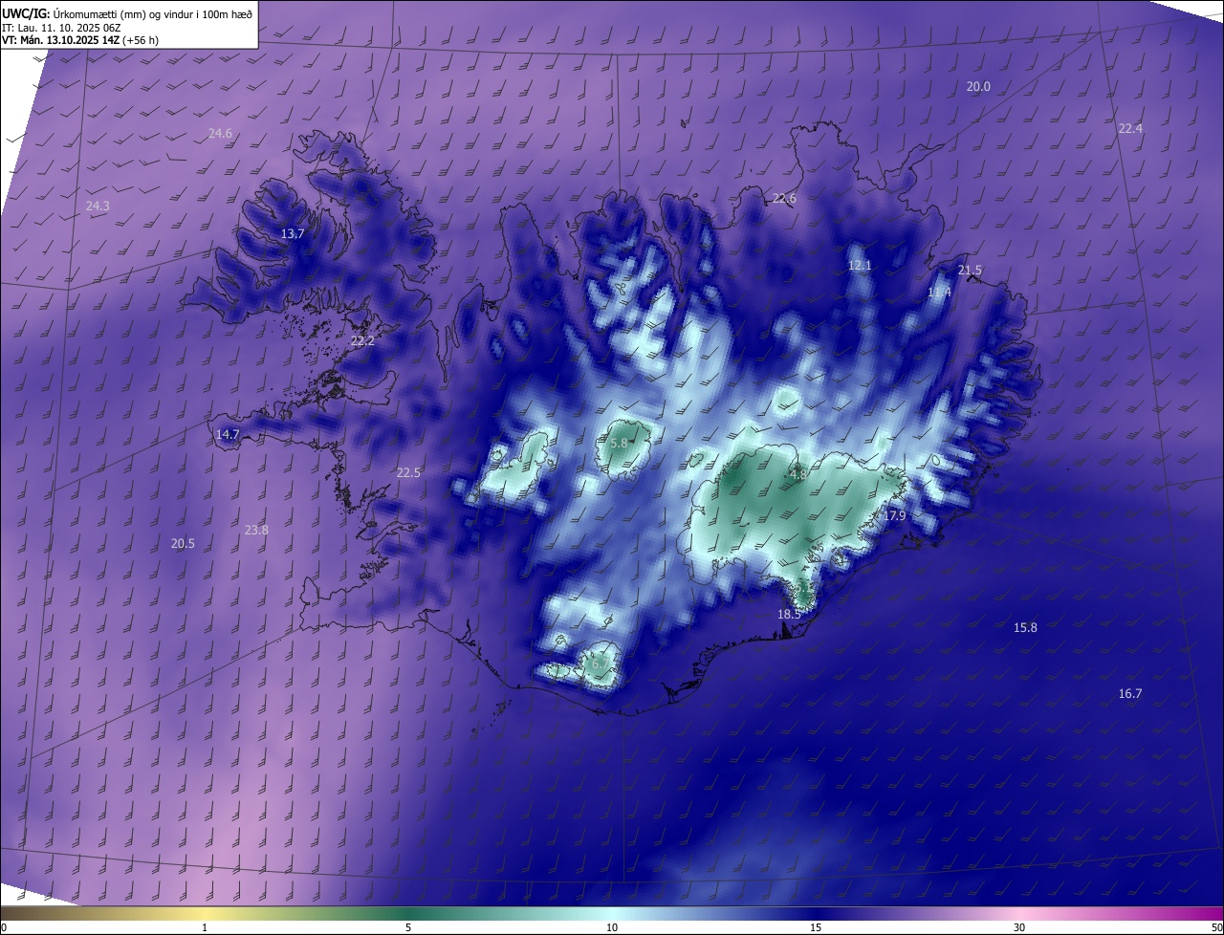The width and height of the screenshot is (1224, 935).
Task: Select the initial time 'IT: Lau. 11. 10. 2025 06Z'
Action: 61,28
